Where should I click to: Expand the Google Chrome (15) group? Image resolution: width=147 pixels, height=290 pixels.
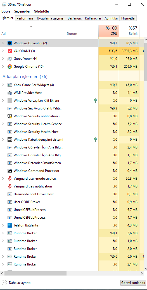click(x=3, y=67)
